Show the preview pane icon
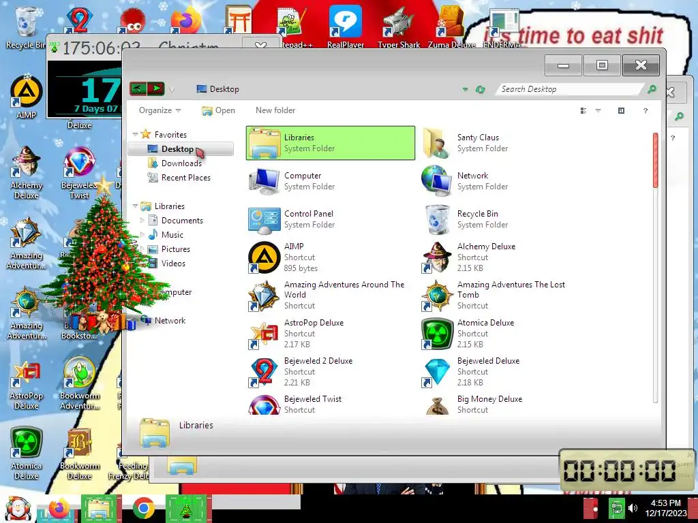This screenshot has height=523, width=698. point(621,110)
